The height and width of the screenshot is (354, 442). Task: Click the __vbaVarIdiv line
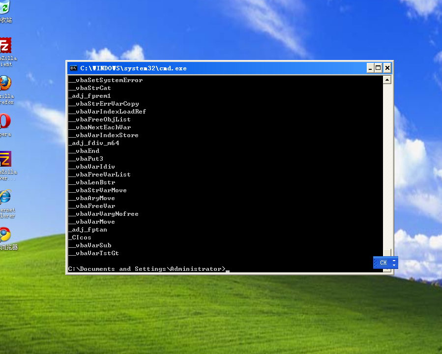pos(92,167)
